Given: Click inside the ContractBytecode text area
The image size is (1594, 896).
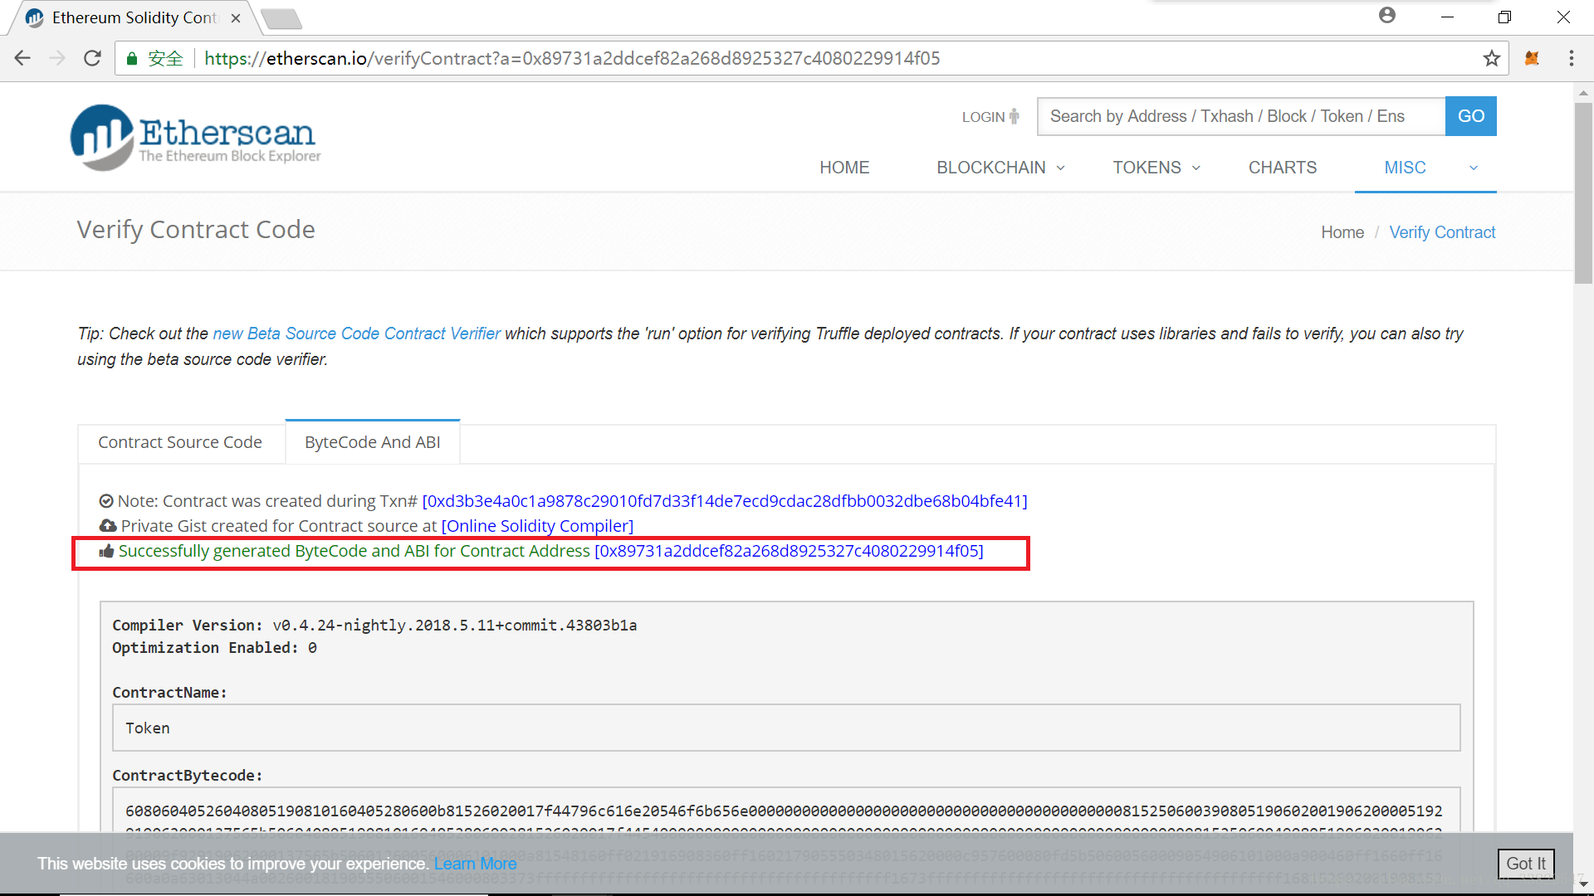Looking at the screenshot, I should coord(786,811).
